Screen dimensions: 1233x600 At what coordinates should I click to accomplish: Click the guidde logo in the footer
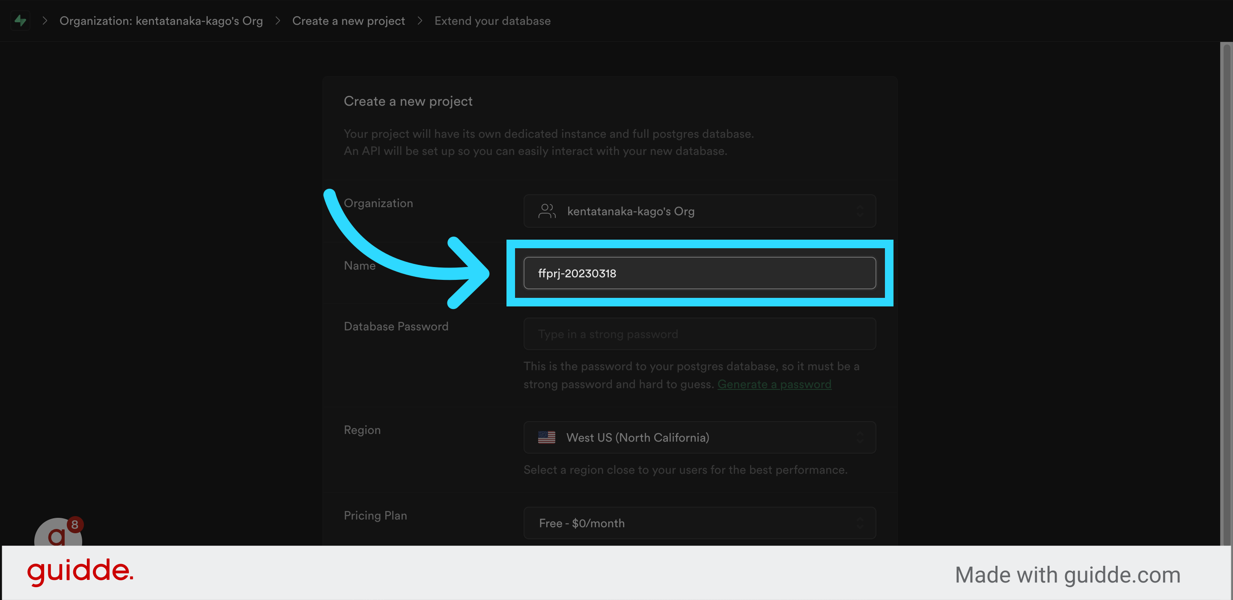[x=80, y=571]
